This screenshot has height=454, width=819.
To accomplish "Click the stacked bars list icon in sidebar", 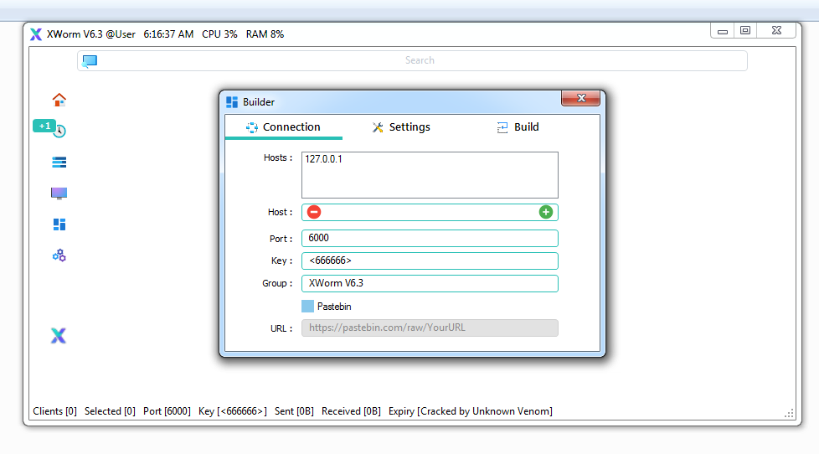I will tap(59, 163).
